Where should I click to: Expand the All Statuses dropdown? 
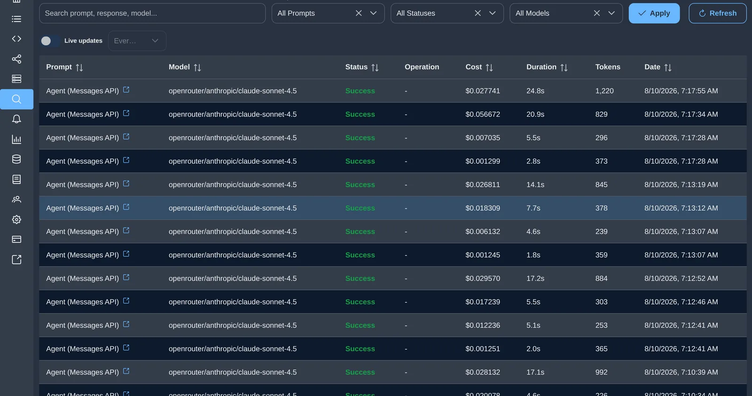pos(493,13)
